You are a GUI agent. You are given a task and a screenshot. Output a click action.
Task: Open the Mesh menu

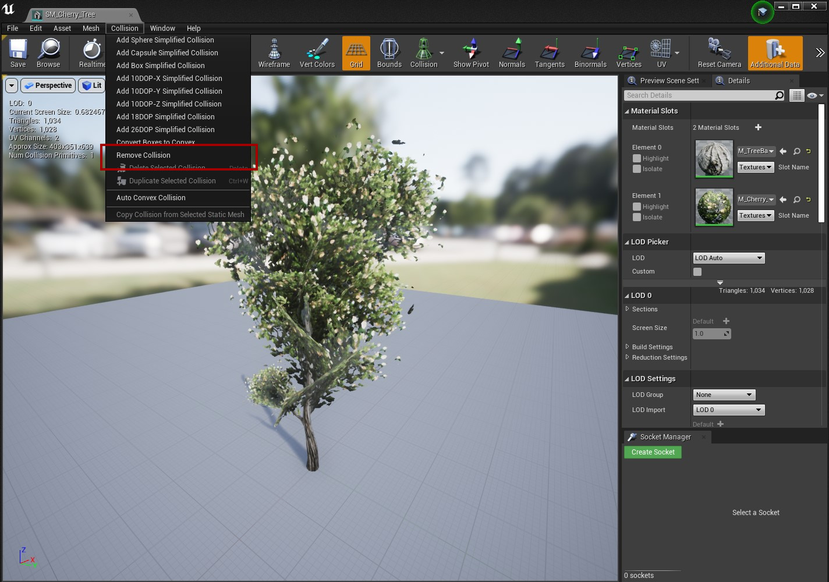[90, 28]
